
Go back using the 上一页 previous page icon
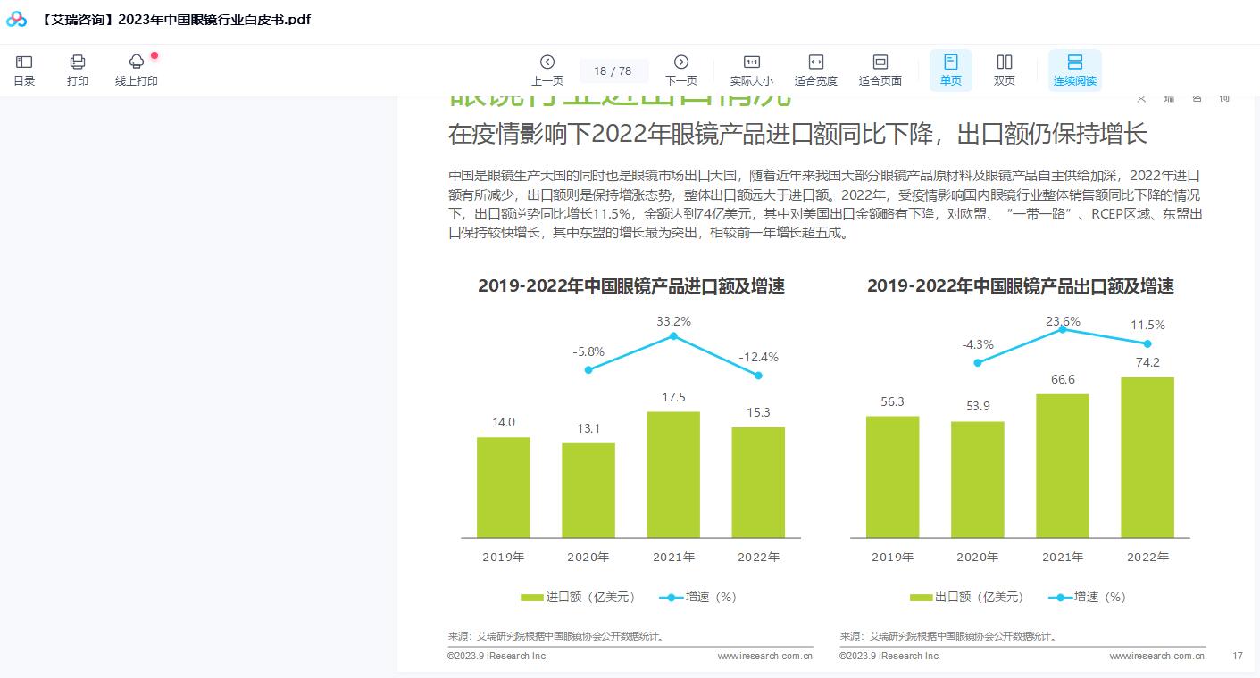point(547,69)
